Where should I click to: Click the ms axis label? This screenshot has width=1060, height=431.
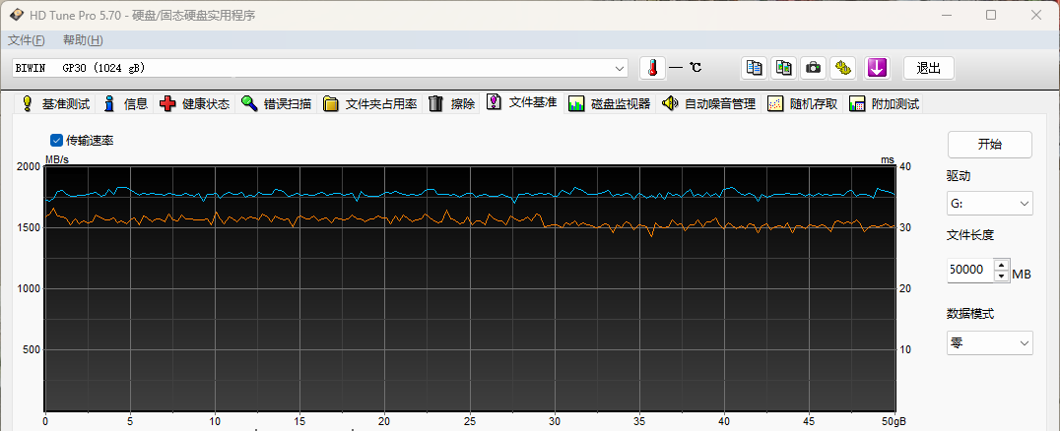(x=887, y=160)
